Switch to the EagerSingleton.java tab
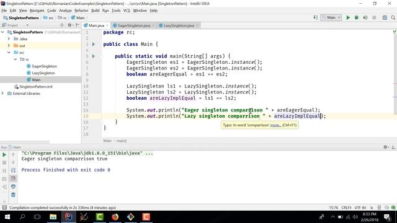The height and width of the screenshot is (223, 397). click(x=134, y=25)
